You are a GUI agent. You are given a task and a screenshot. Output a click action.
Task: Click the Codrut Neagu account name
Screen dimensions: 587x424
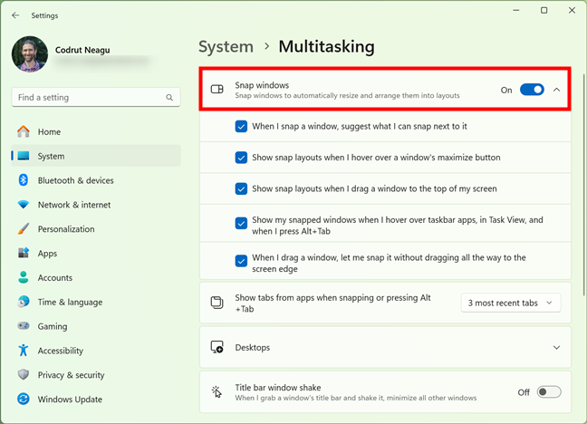pos(82,50)
